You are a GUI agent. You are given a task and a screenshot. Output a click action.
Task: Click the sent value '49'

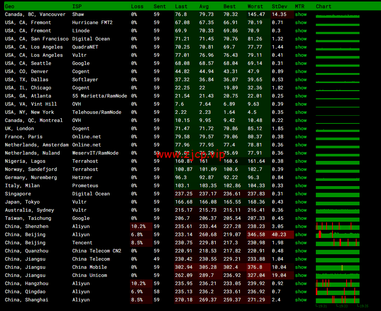click(157, 259)
